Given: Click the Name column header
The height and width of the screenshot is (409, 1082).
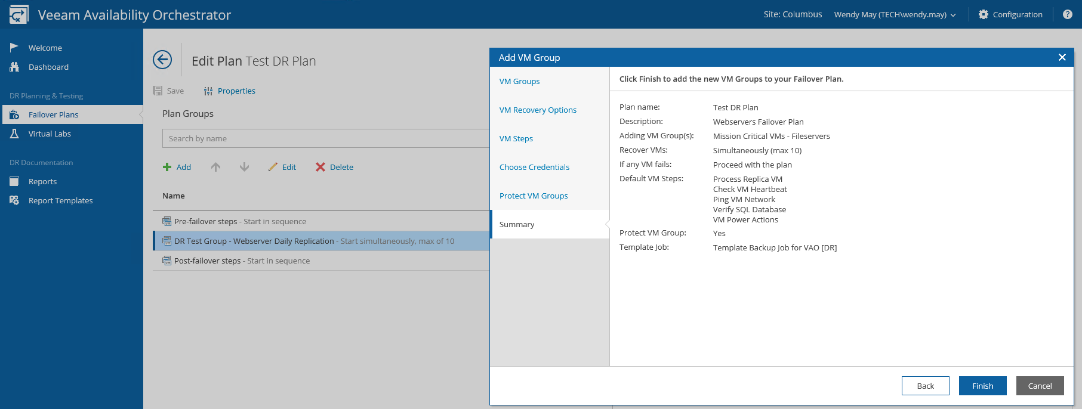Looking at the screenshot, I should [174, 196].
